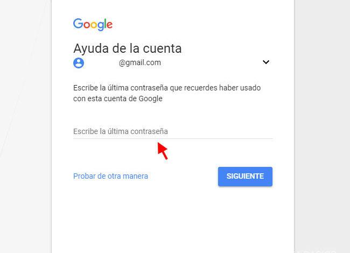Click the hidden username area before @gmail.com
Image resolution: width=350 pixels, height=253 pixels.
click(102, 63)
